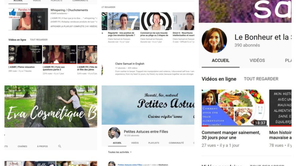The image size is (296, 166).
Task: Play the Comment manger sainement 18:37 thumbnail
Action: [x=235, y=108]
